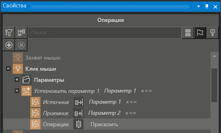This screenshot has width=221, height=133.
Task: Click the Параметры folder icon
Action: pyautogui.click(x=26, y=80)
